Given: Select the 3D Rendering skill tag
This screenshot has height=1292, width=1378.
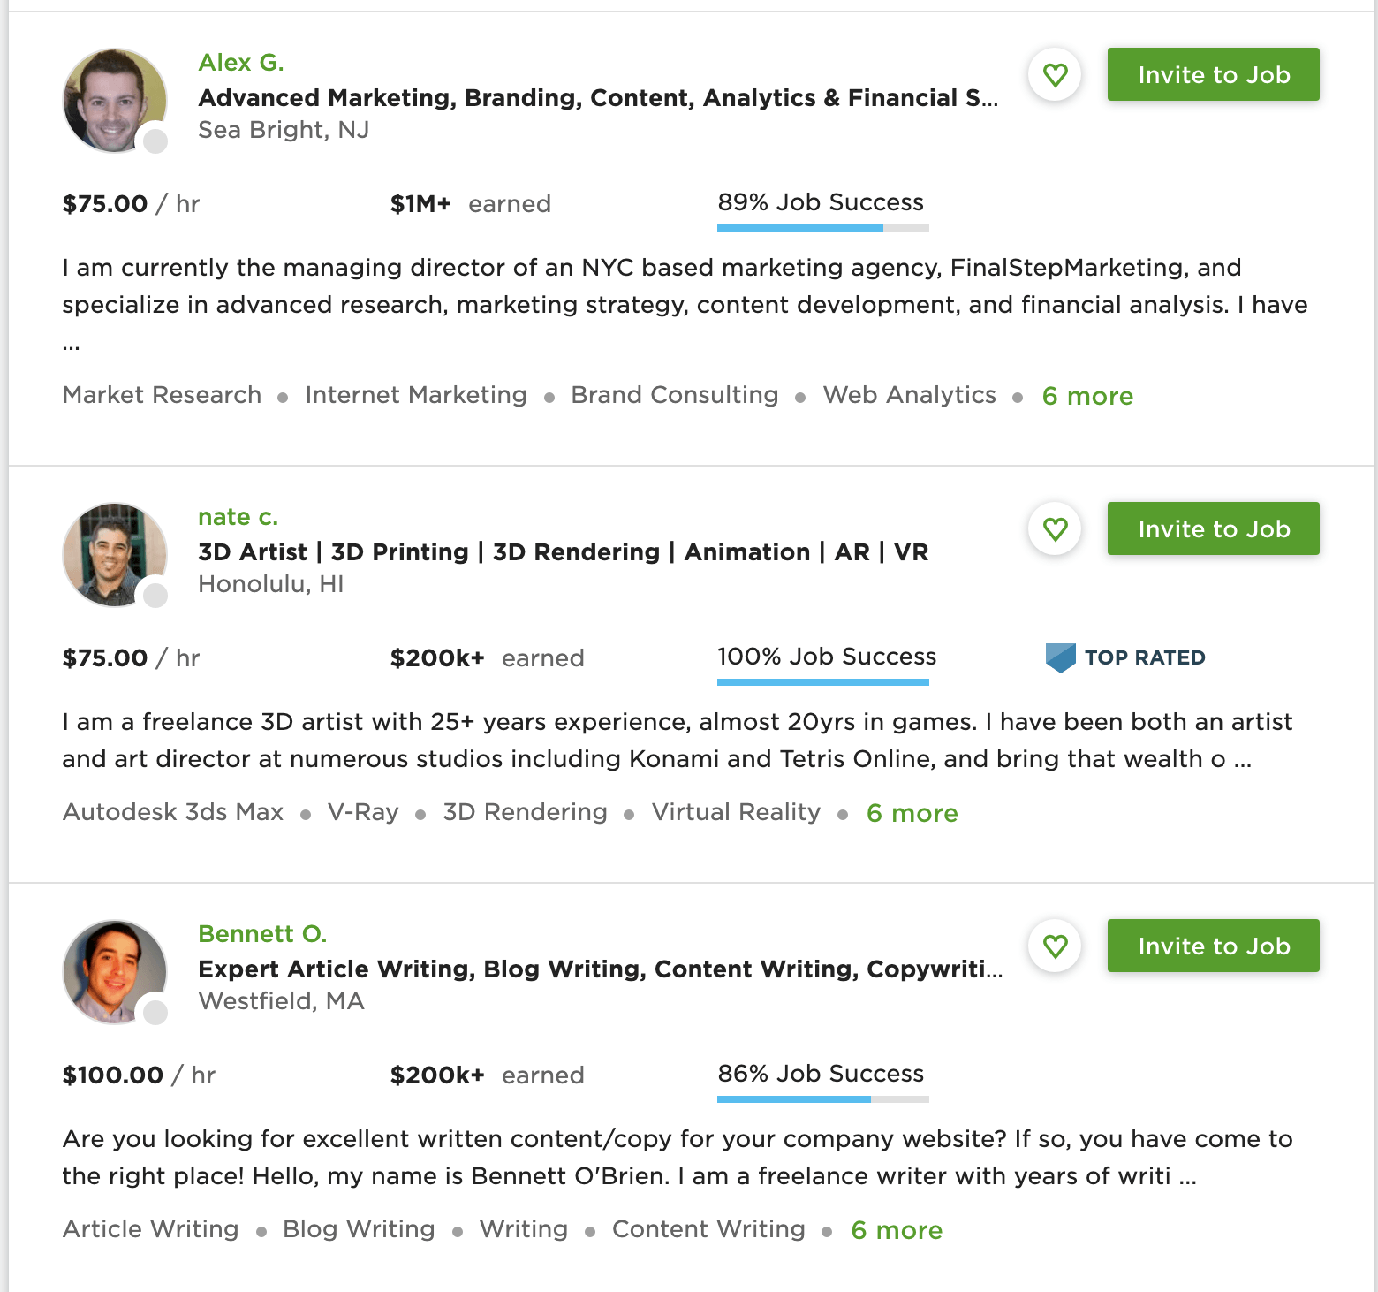Looking at the screenshot, I should 525,811.
